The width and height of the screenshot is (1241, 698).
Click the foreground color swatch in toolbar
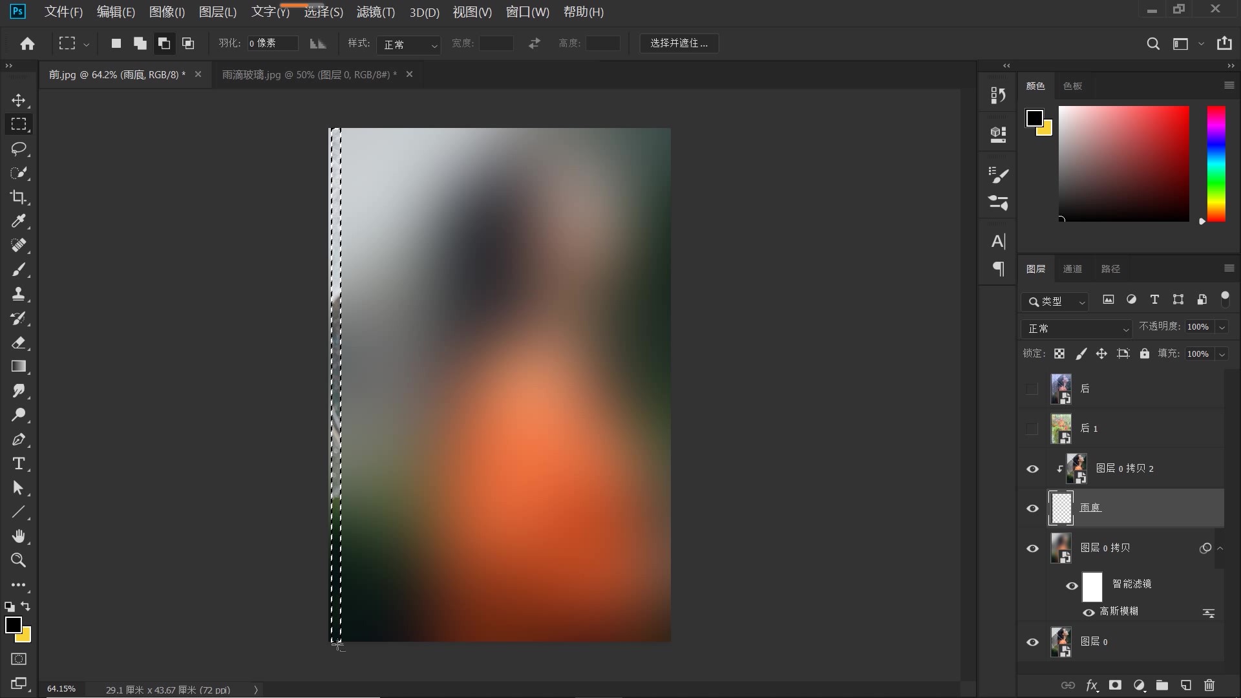[13, 625]
